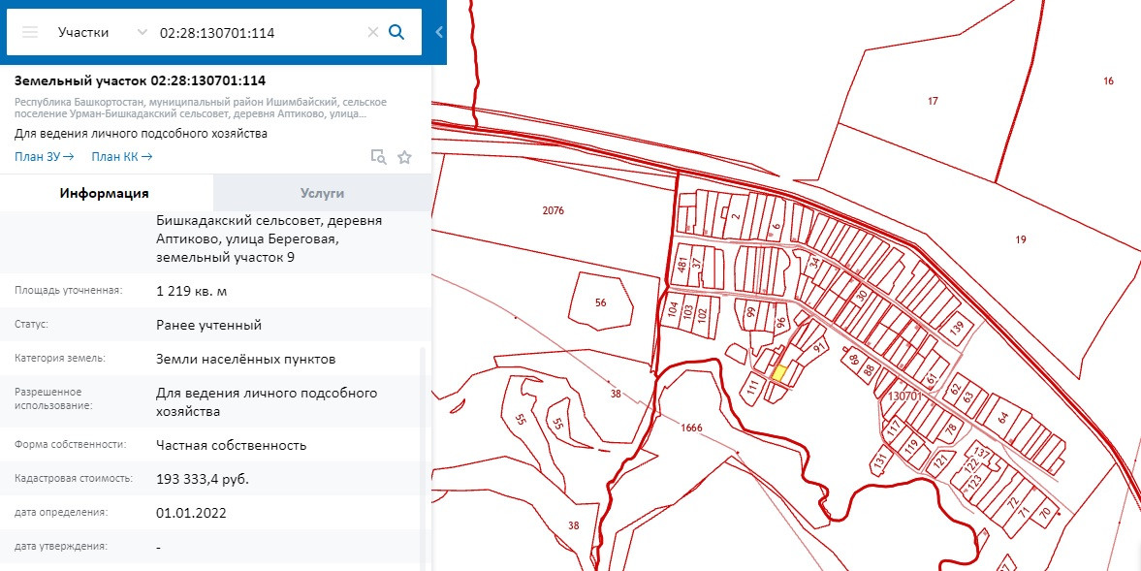The width and height of the screenshot is (1141, 571).
Task: Click the zoom-to-parcel icon
Action: pos(378,157)
